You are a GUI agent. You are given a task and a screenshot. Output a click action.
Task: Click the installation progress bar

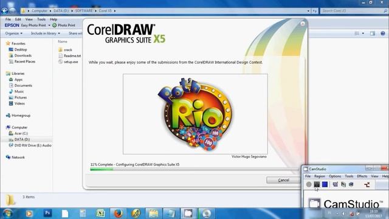[x=194, y=169]
